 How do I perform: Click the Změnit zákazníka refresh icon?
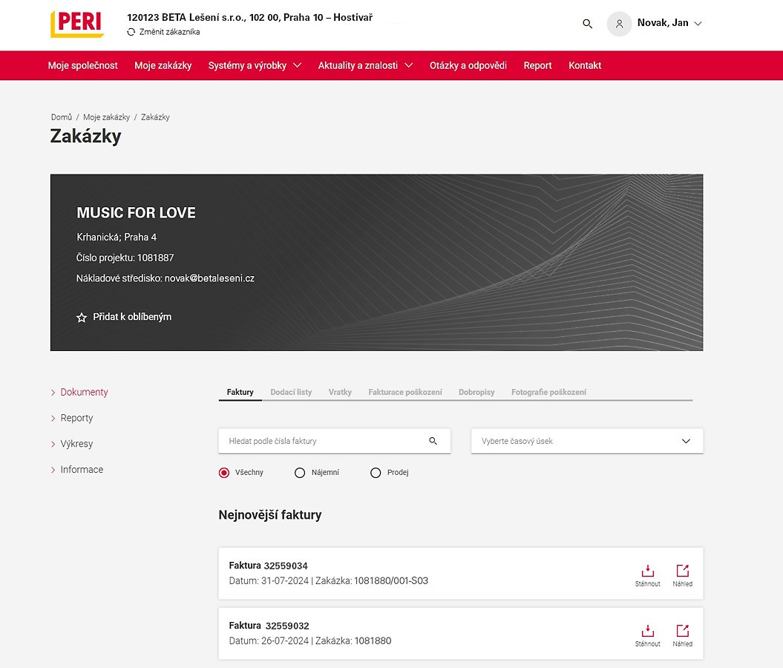[131, 32]
